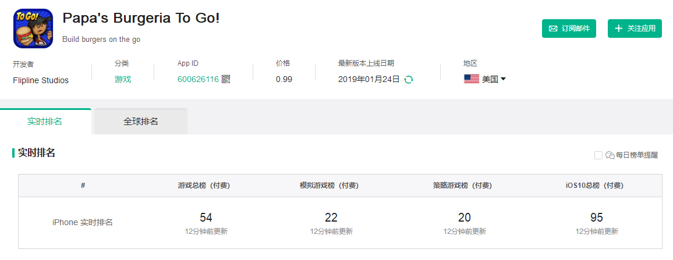Image resolution: width=673 pixels, height=260 pixels.
Task: Click the 实时排名 section heading
Action: click(37, 153)
